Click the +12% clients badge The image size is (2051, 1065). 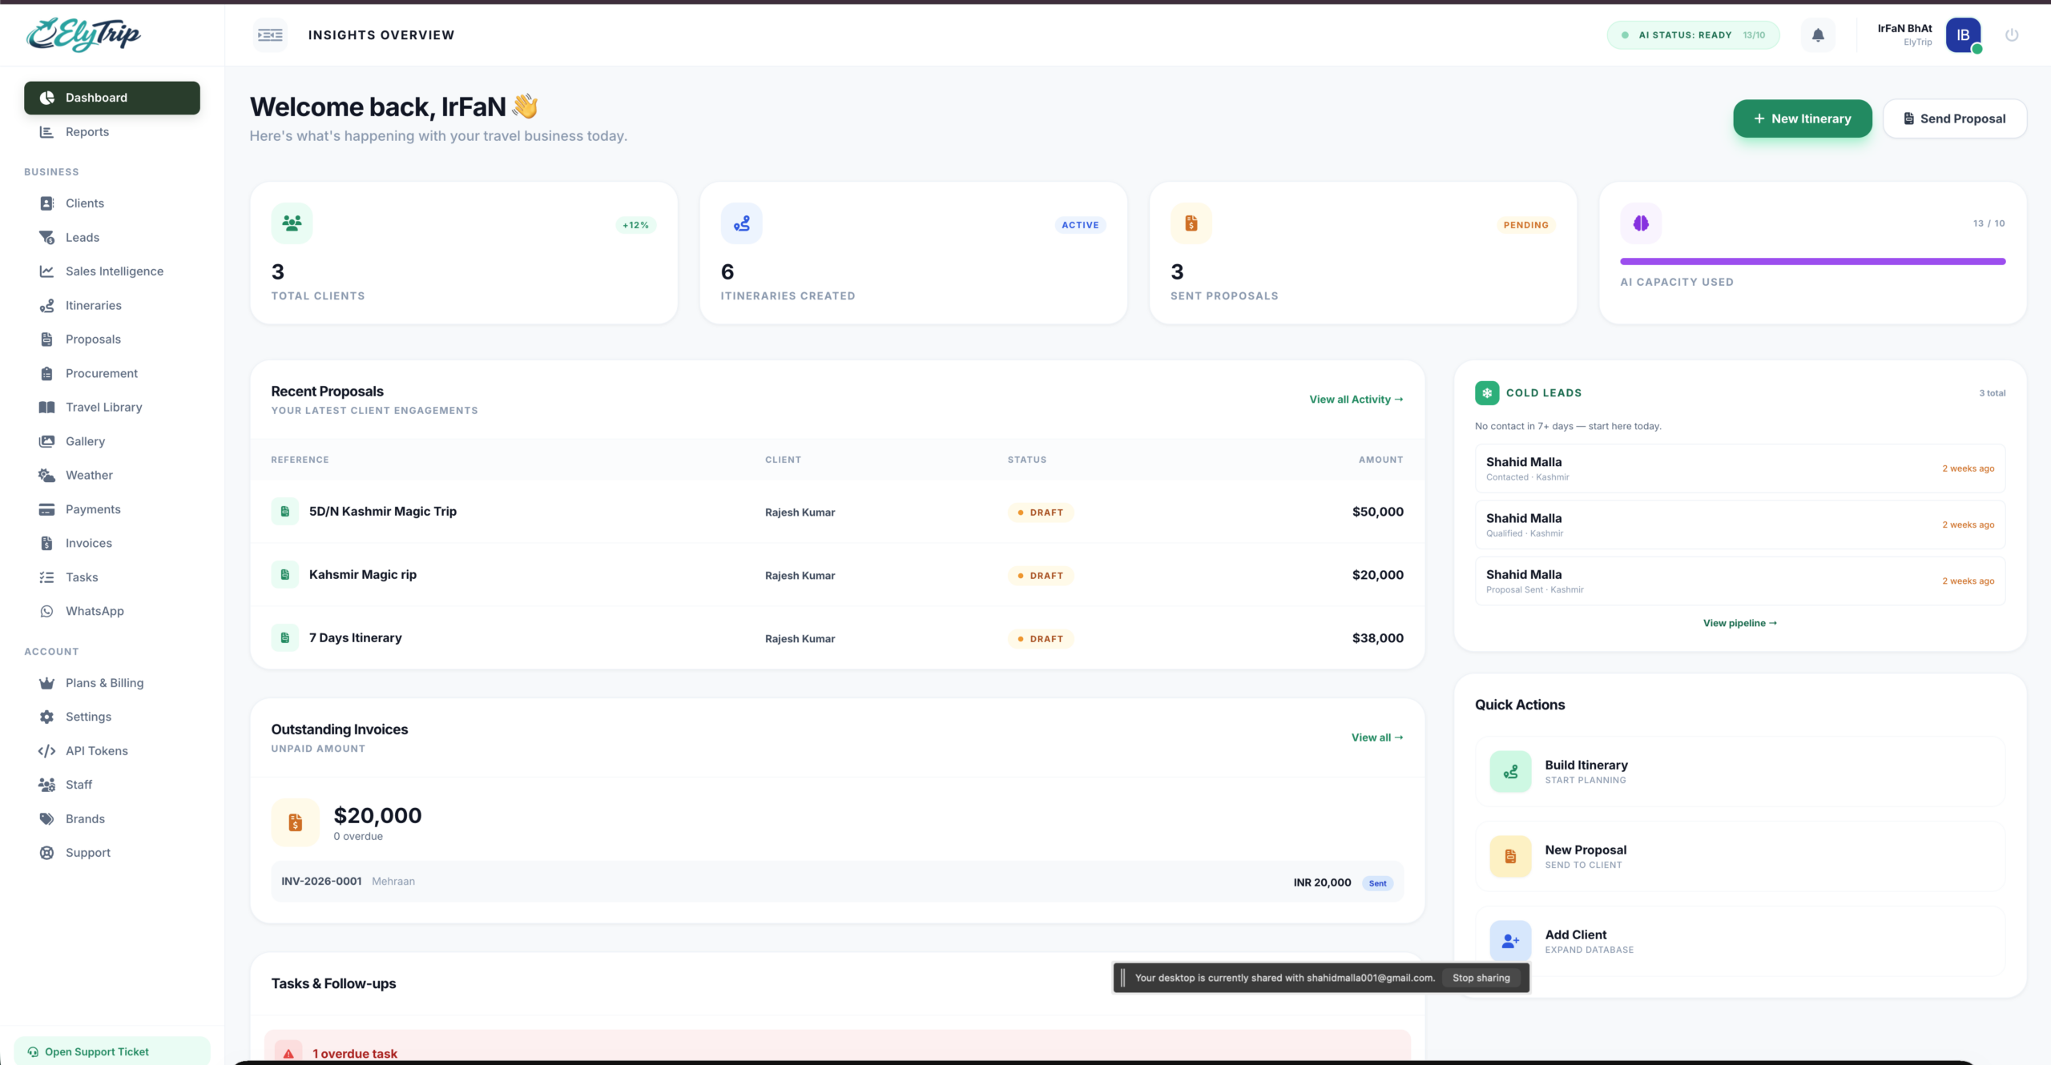(636, 225)
